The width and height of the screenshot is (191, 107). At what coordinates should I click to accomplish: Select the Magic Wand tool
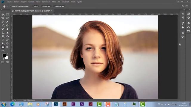(x=3, y=22)
